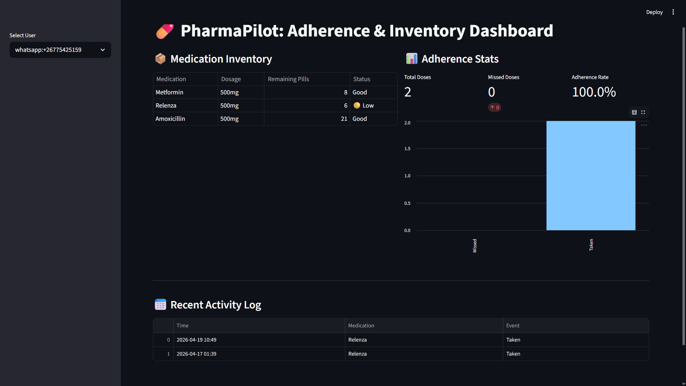Viewport: 686px width, 386px height.
Task: Open the Streamlit main menu kebab icon
Action: click(673, 12)
